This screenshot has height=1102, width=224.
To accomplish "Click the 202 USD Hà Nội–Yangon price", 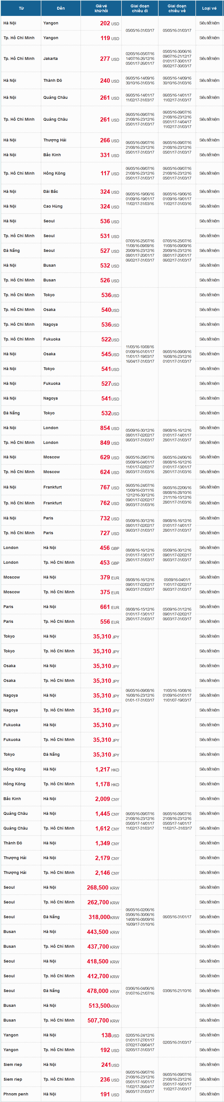I will click(110, 24).
